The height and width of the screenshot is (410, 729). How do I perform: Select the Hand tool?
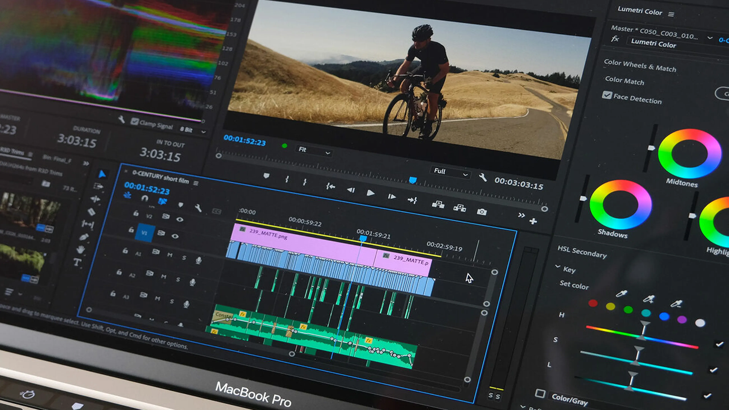pos(81,249)
